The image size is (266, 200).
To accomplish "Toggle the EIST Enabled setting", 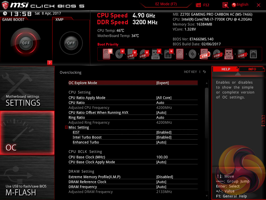I will (x=164, y=132).
